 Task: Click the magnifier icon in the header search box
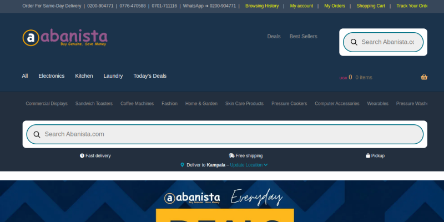coord(354,42)
